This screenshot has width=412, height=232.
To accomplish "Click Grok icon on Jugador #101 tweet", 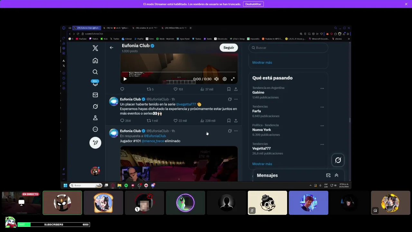I will coord(229,131).
